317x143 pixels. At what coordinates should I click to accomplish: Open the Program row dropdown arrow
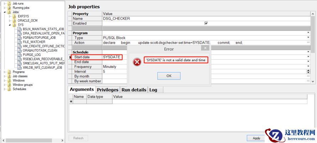[308, 32]
